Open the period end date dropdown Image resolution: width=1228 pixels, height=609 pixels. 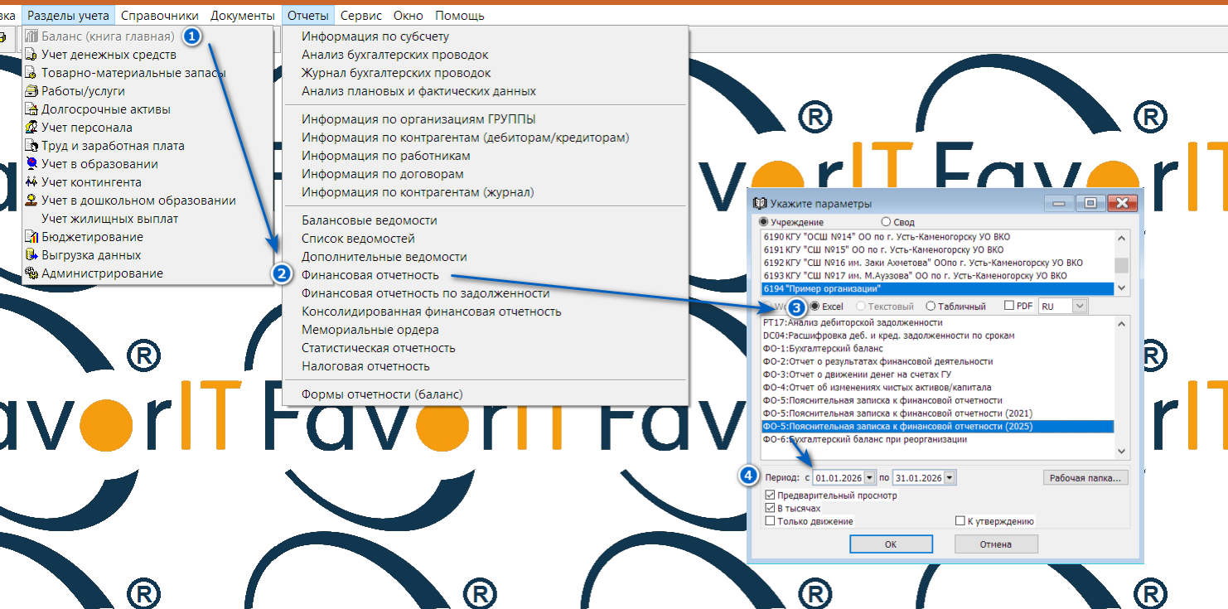pos(949,477)
